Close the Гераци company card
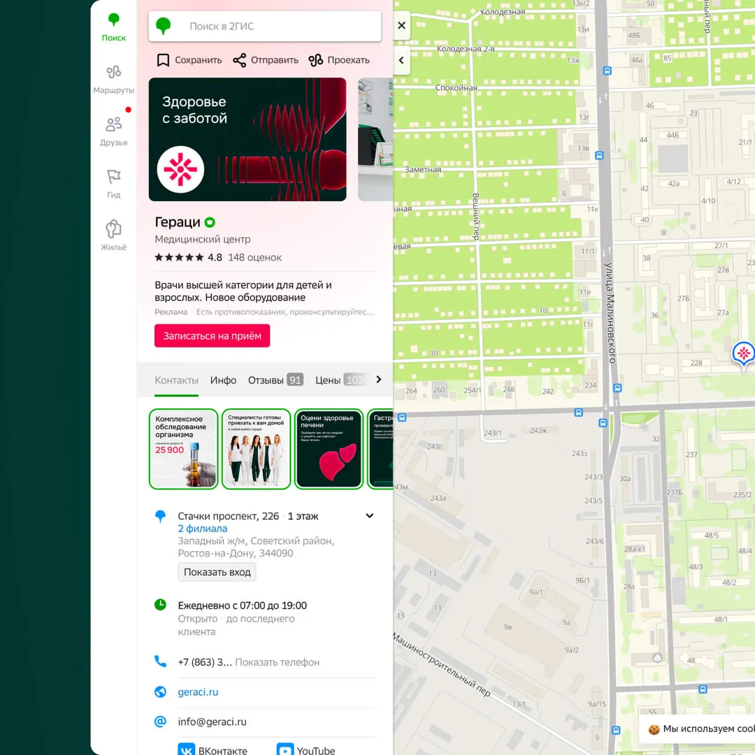Screen dimensions: 755x755 [401, 26]
